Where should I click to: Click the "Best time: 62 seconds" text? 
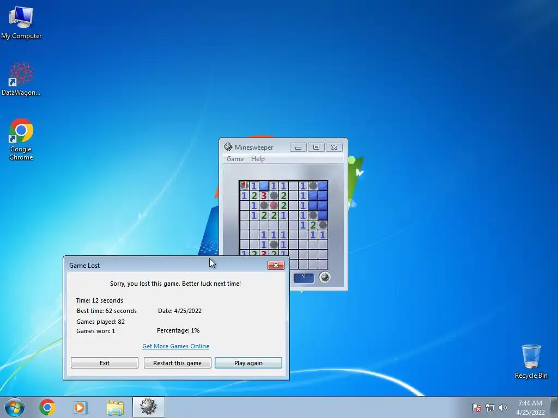107,311
